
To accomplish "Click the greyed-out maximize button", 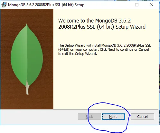I will 137,5.
